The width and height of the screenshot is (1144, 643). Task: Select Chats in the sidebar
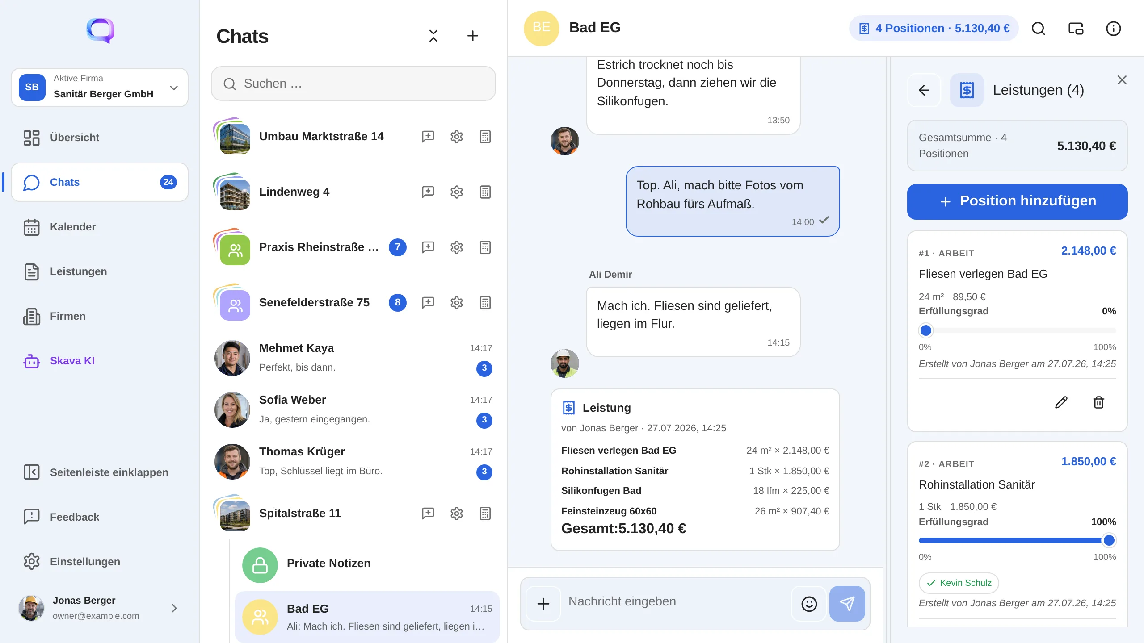[x=100, y=182]
